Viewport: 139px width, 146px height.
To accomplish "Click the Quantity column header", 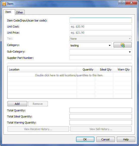I will tap(86, 69).
